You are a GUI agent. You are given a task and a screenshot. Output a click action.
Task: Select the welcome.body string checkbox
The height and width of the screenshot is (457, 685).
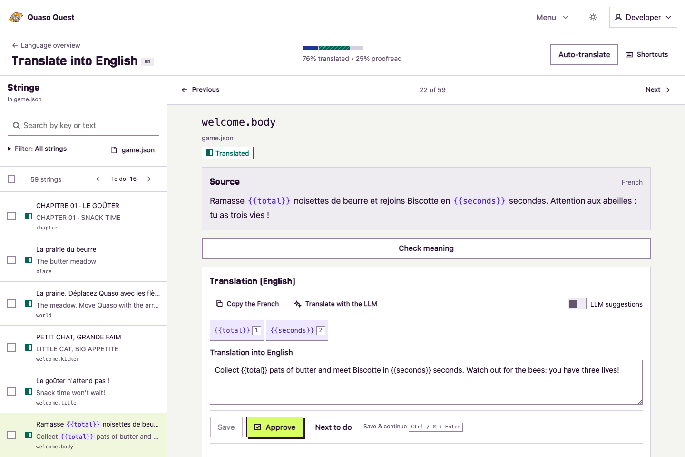11,435
